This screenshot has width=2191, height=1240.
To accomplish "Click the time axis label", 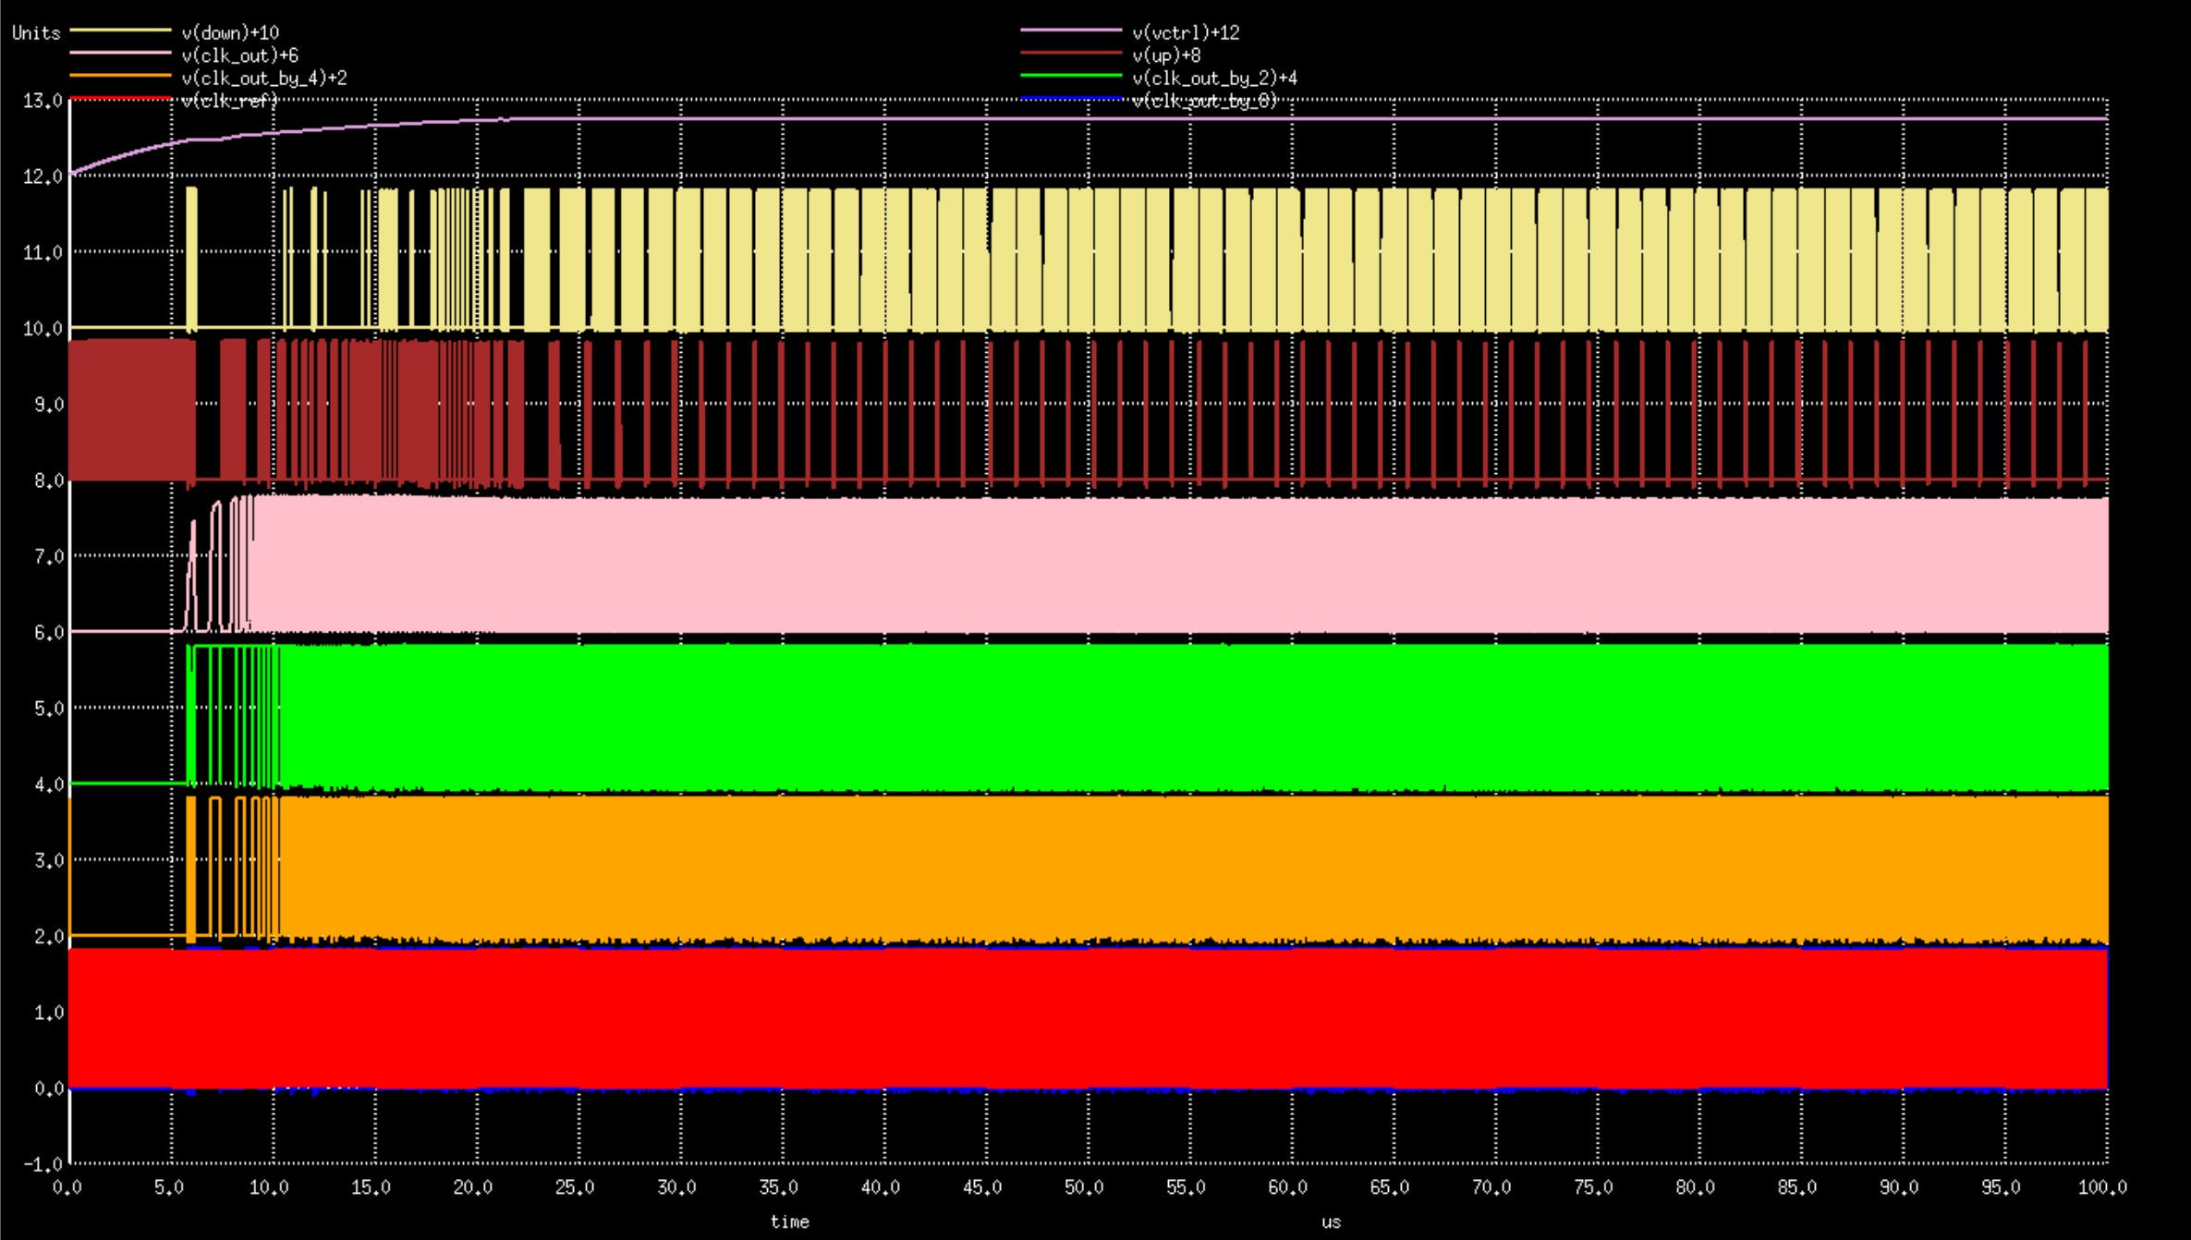I will pos(789,1222).
